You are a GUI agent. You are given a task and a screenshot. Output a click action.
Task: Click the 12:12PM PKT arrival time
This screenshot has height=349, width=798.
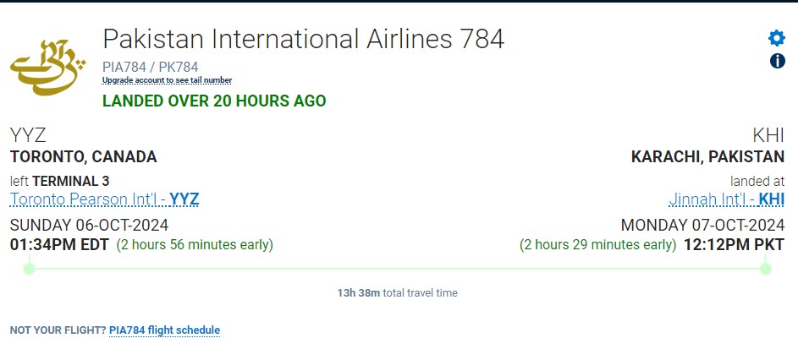click(734, 245)
